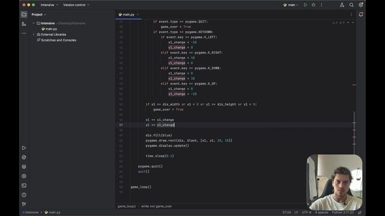Place cursor on game_loop() call line
The width and height of the screenshot is (385, 216).
(141, 187)
